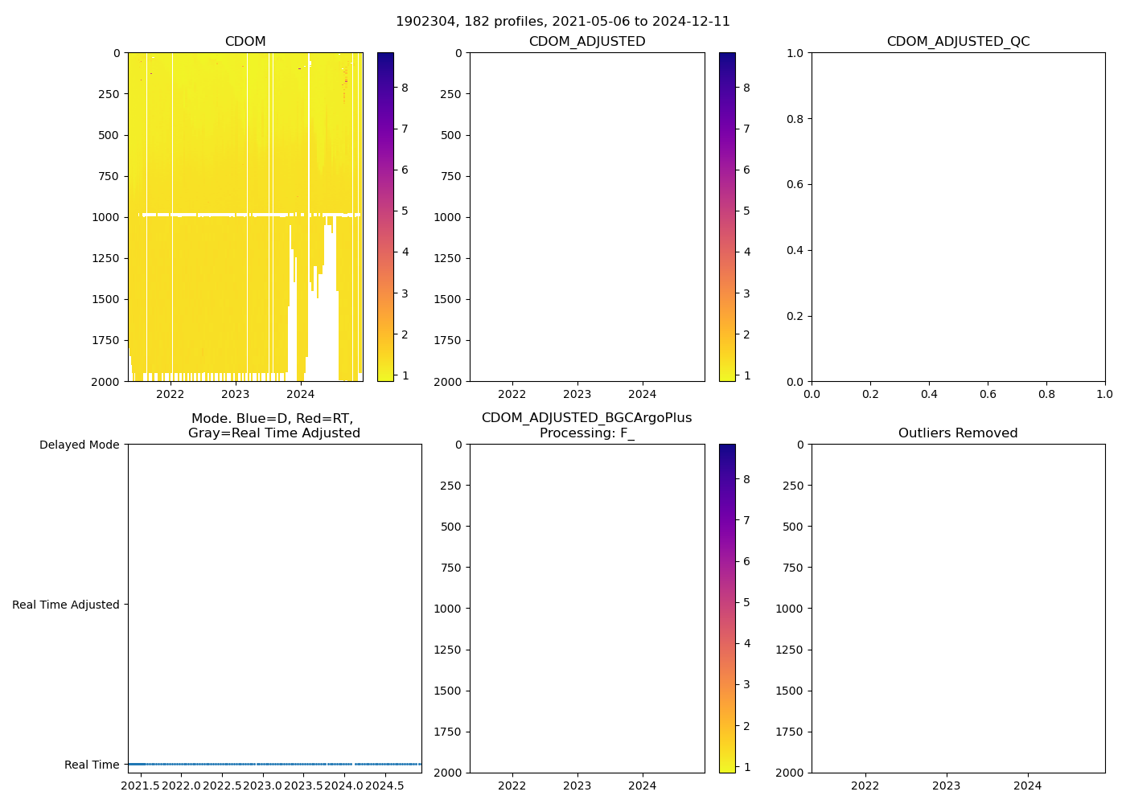Click the CDOM_ADJUSTED_QC plot title
1126x804 pixels.
pos(957,42)
